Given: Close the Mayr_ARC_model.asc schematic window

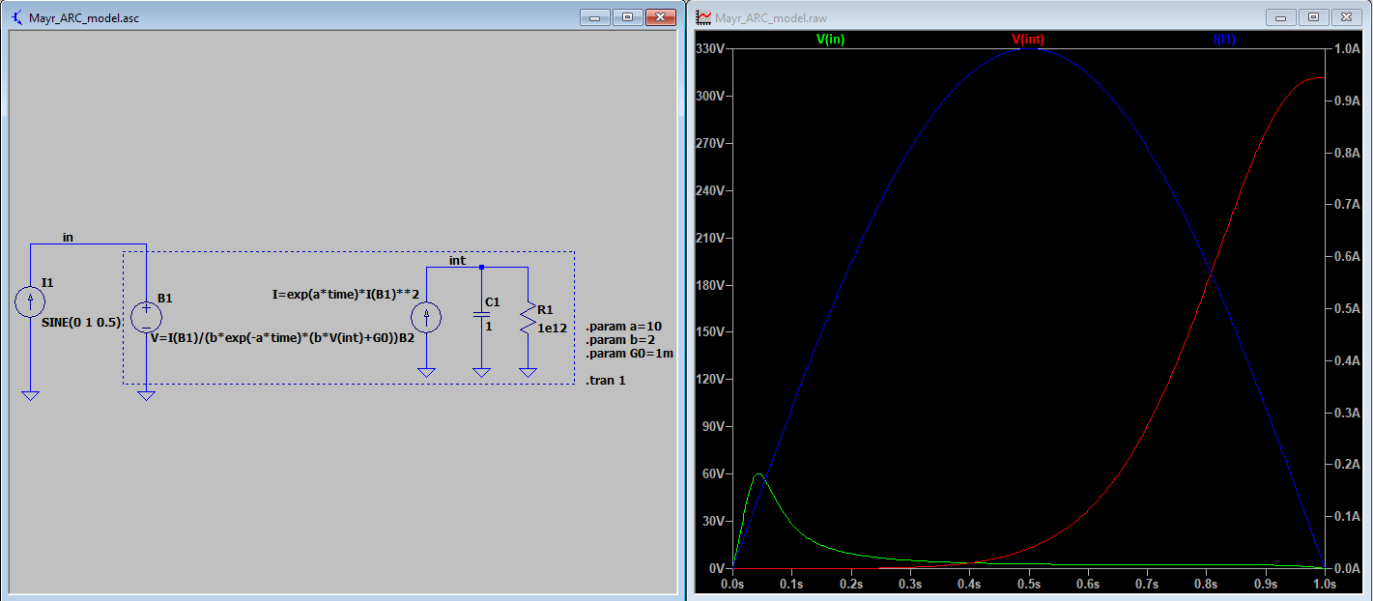Looking at the screenshot, I should point(661,17).
